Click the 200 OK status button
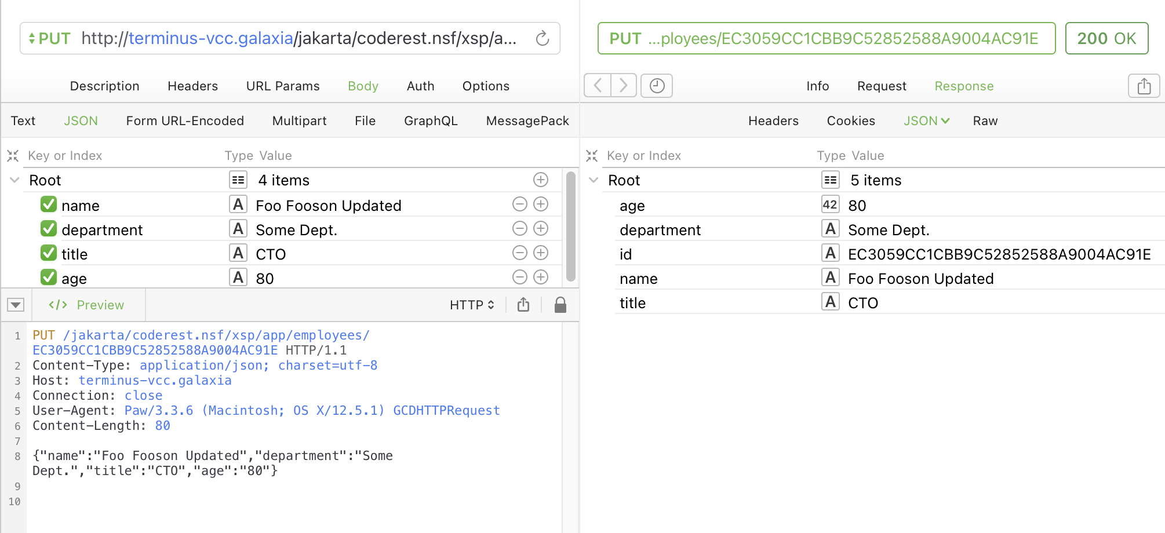 [x=1106, y=38]
